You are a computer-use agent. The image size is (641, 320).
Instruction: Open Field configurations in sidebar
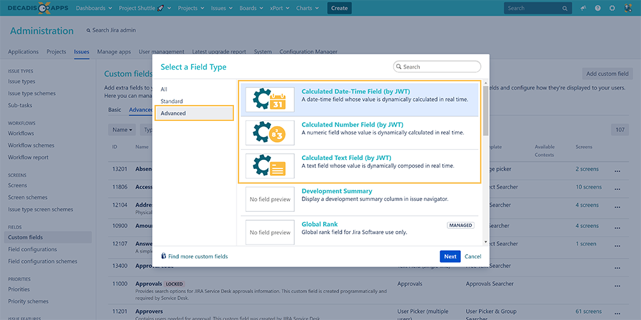click(x=33, y=249)
